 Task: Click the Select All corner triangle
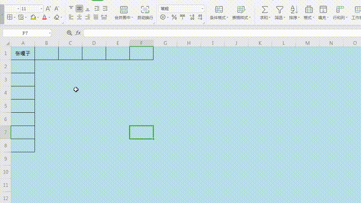tap(8, 43)
